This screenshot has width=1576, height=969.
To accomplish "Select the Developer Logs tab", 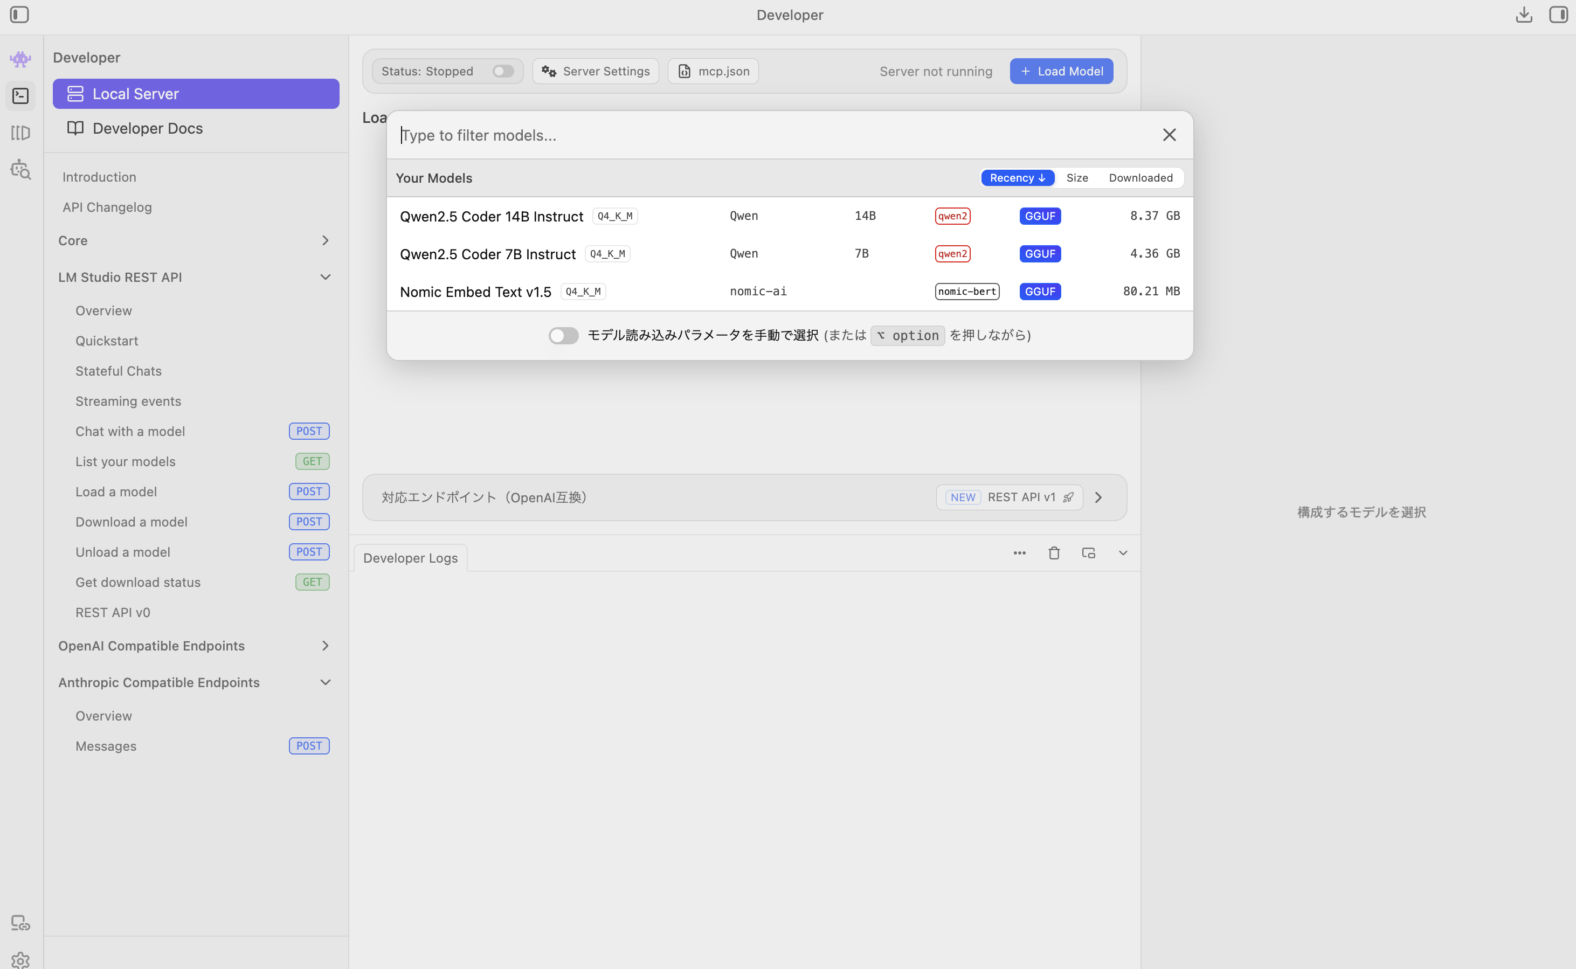I will 410,558.
